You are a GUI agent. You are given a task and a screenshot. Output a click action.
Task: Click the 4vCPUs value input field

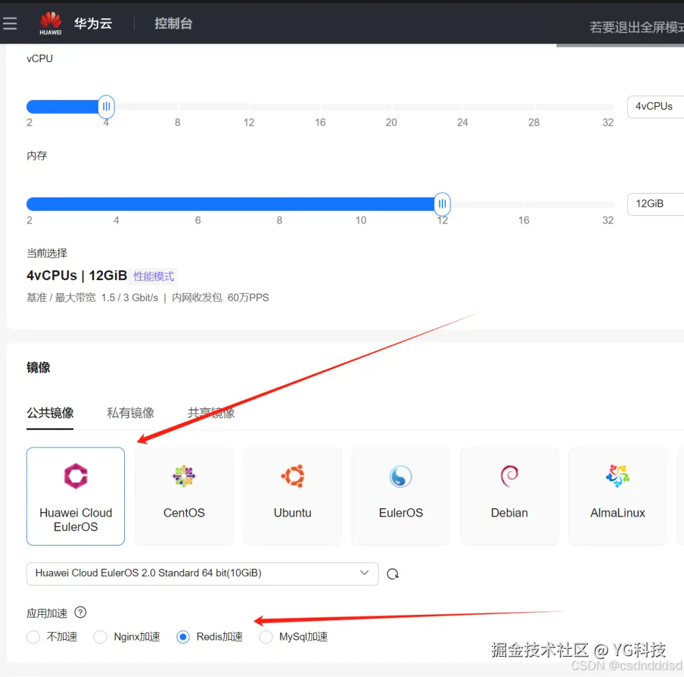point(655,107)
